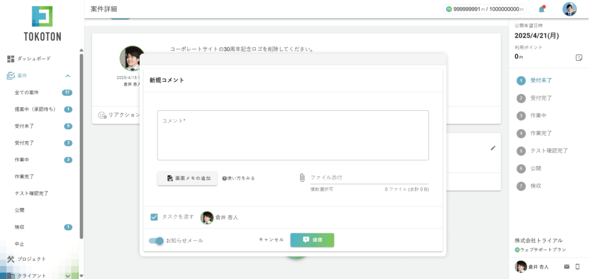Click the user profile avatar in header

(x=569, y=9)
